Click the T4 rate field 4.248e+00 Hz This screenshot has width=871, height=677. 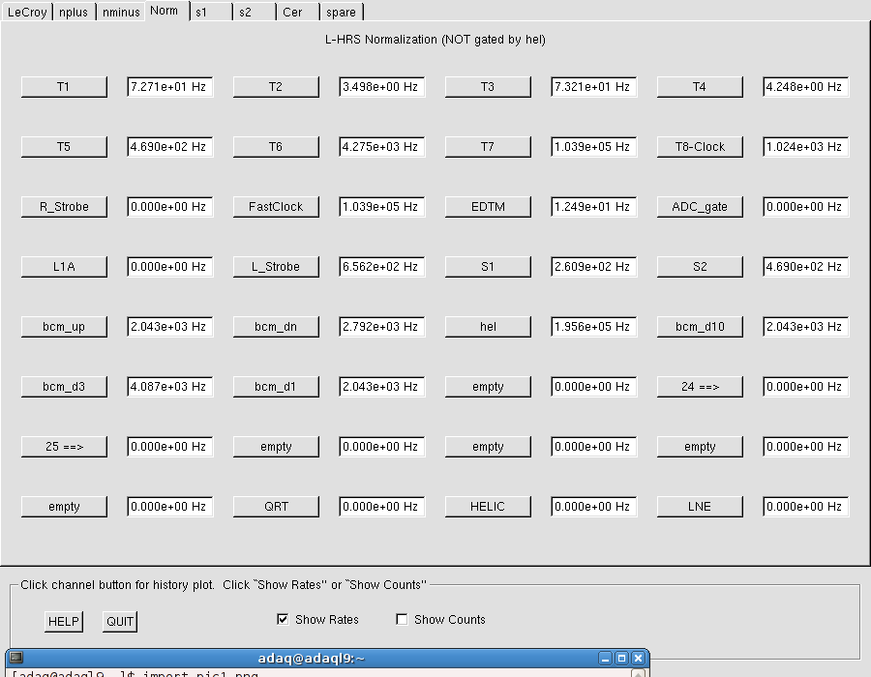pos(806,87)
